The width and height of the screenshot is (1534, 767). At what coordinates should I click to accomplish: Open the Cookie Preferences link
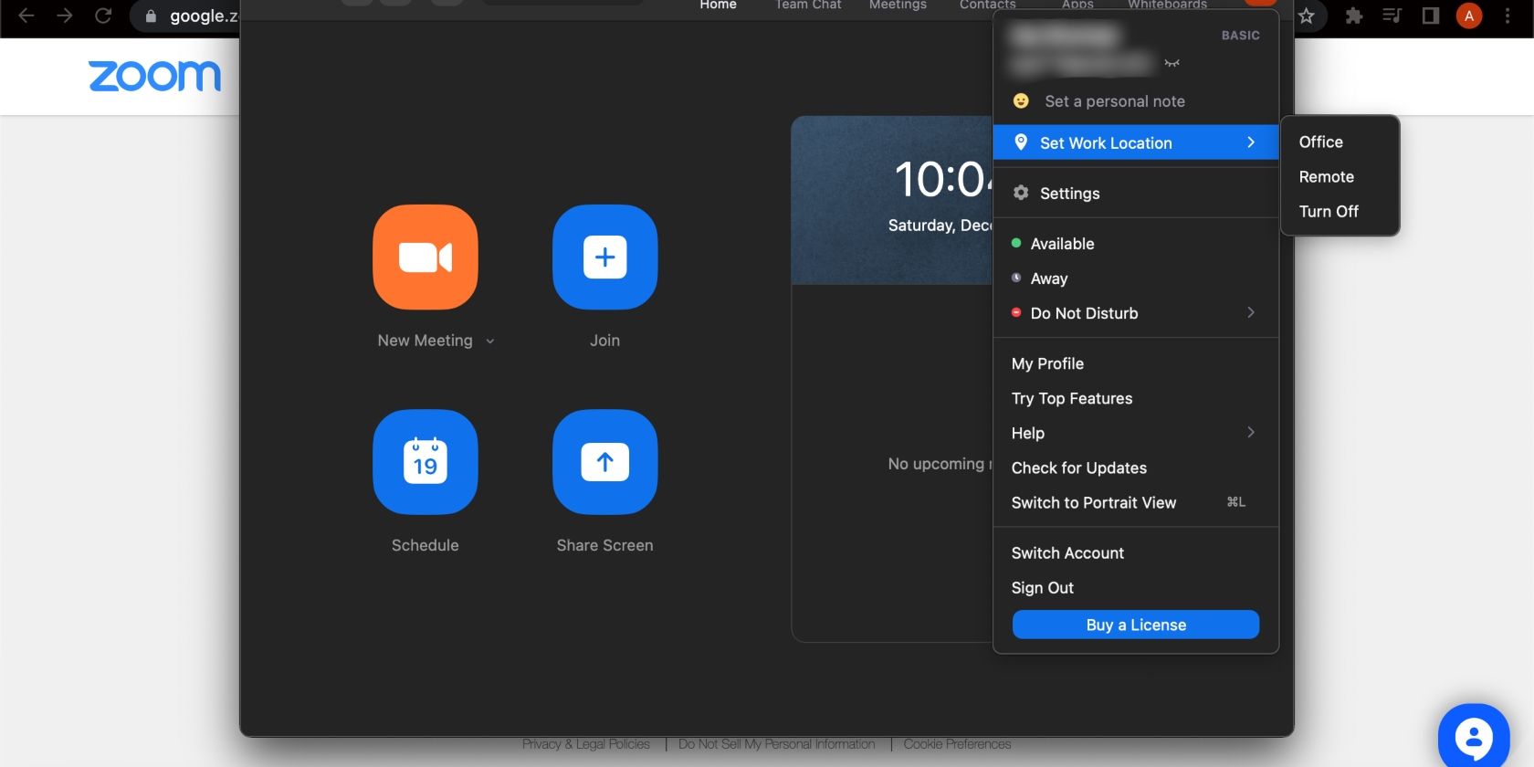pos(957,744)
